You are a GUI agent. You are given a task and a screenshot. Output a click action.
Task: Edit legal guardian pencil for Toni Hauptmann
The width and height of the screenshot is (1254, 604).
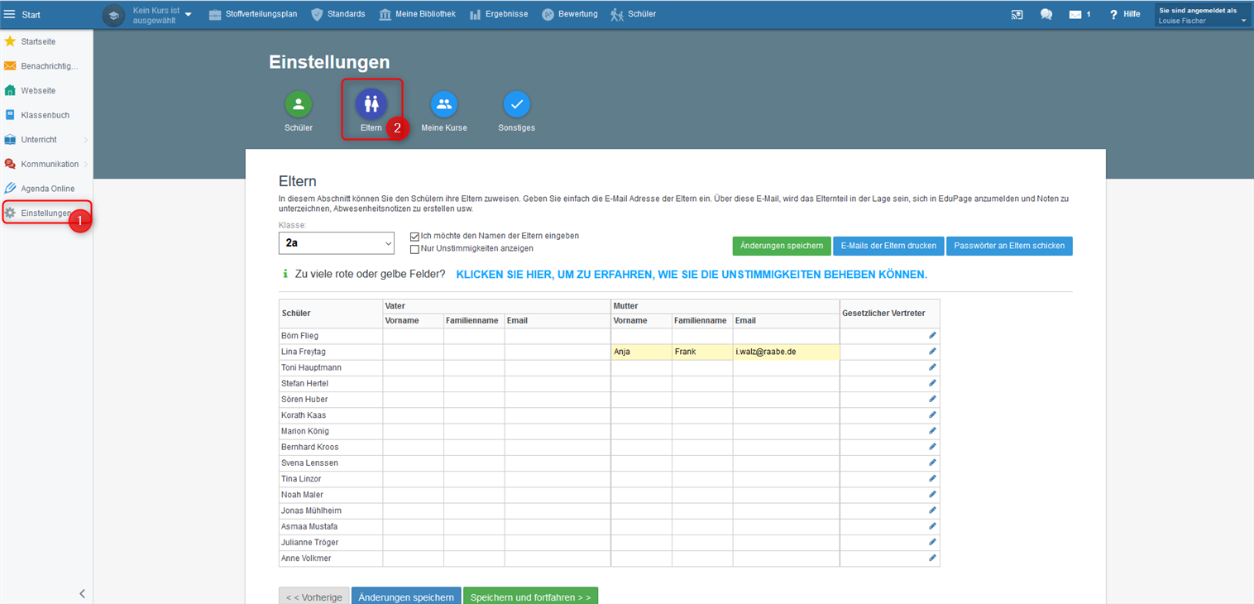coord(932,367)
